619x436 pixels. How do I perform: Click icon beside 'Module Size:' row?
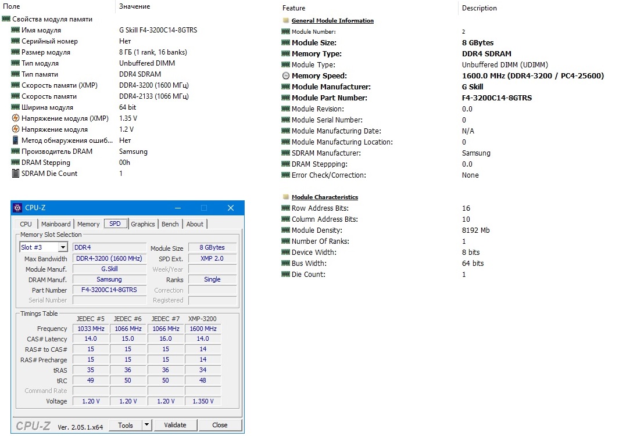pyautogui.click(x=286, y=42)
